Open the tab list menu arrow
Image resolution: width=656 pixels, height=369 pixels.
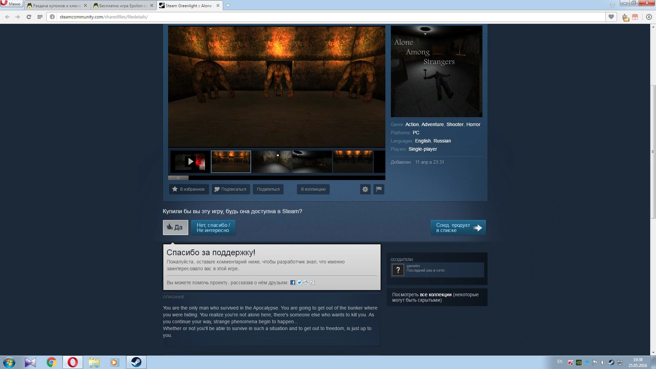tap(612, 5)
